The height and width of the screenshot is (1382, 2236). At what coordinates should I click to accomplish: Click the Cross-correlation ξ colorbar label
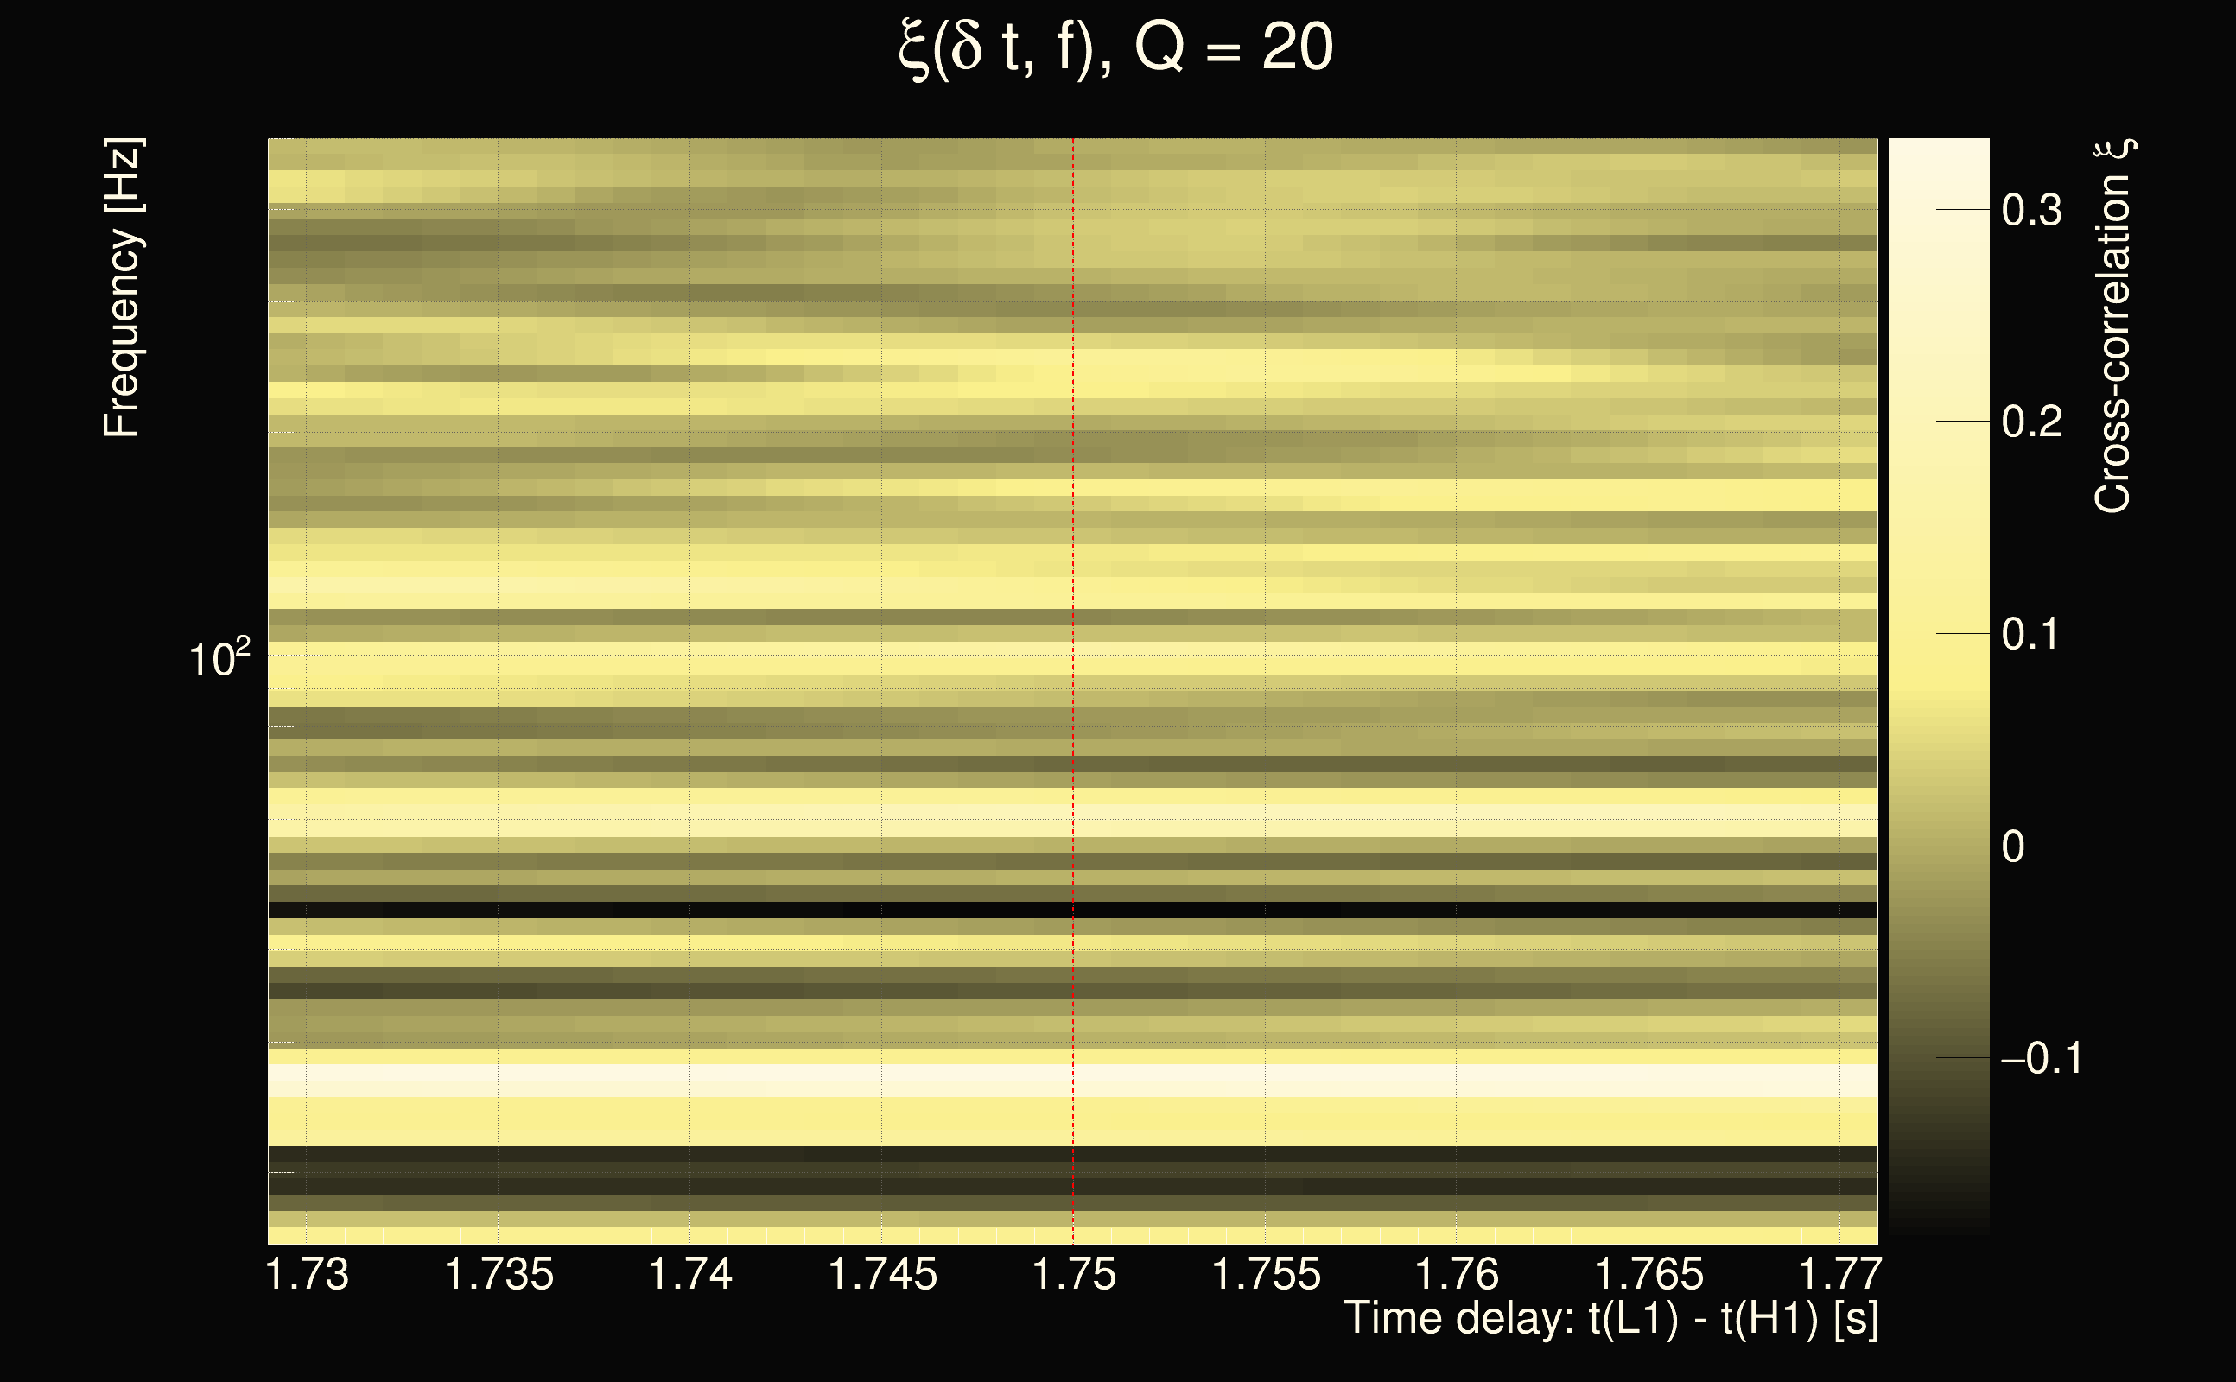click(x=2113, y=326)
